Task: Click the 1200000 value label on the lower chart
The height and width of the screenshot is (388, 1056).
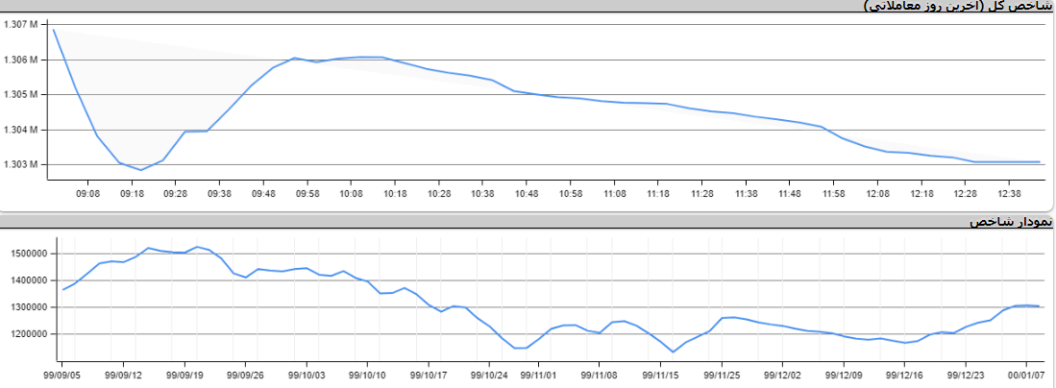Action: point(26,334)
